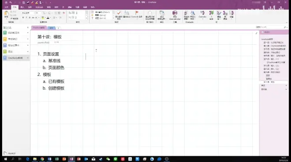
Task: Add a new section with plus tab
Action: coord(58,28)
